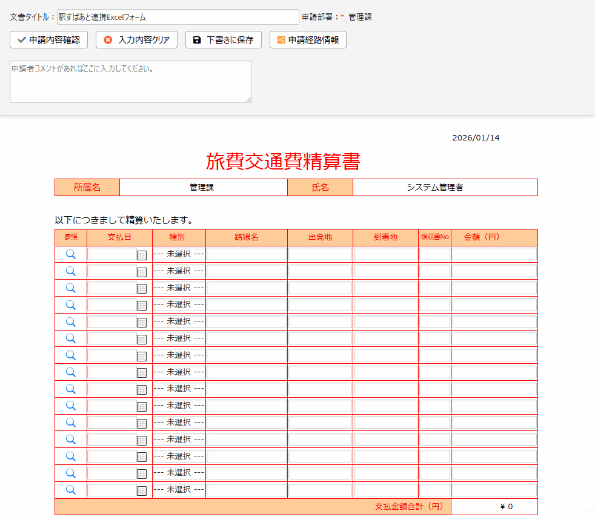Image resolution: width=595 pixels, height=517 pixels.
Task: Open the 種別 dropdown in the fourth row
Action: tap(179, 305)
